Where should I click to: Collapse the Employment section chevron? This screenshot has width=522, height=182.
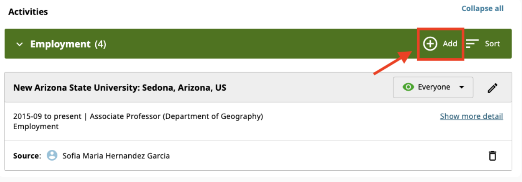click(20, 44)
